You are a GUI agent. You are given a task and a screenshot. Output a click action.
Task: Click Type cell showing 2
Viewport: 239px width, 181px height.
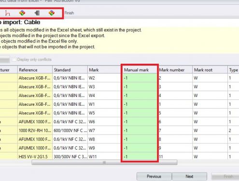tap(233, 130)
